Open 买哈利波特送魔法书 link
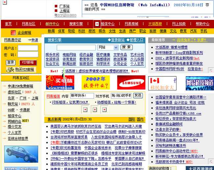This screenshot has width=214, height=170. (171, 146)
